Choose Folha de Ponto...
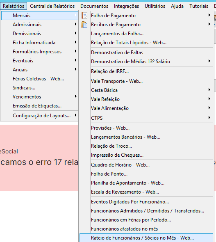This screenshot has width=216, height=242. [146, 174]
